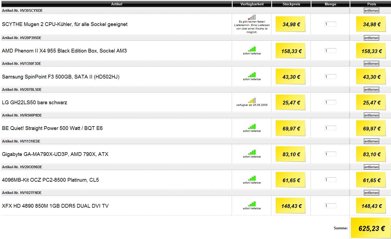The height and width of the screenshot is (239, 391).
Task: Click product name Samsung SpinPoint F3 500GB
Action: tap(61, 77)
